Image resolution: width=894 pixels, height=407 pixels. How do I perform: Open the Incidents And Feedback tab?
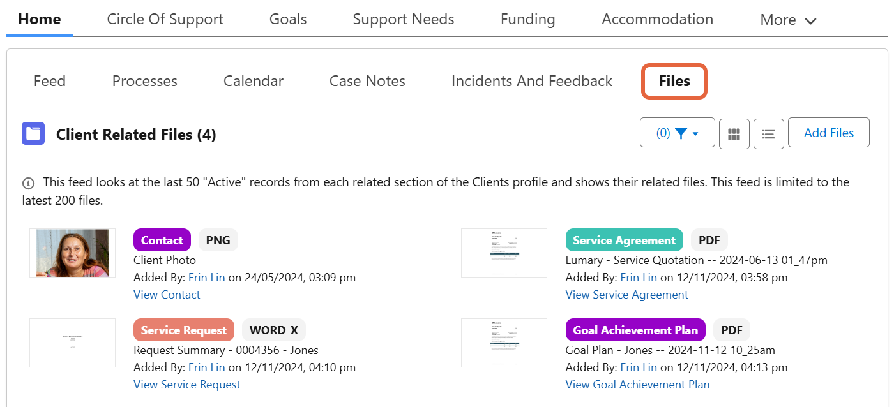(531, 81)
